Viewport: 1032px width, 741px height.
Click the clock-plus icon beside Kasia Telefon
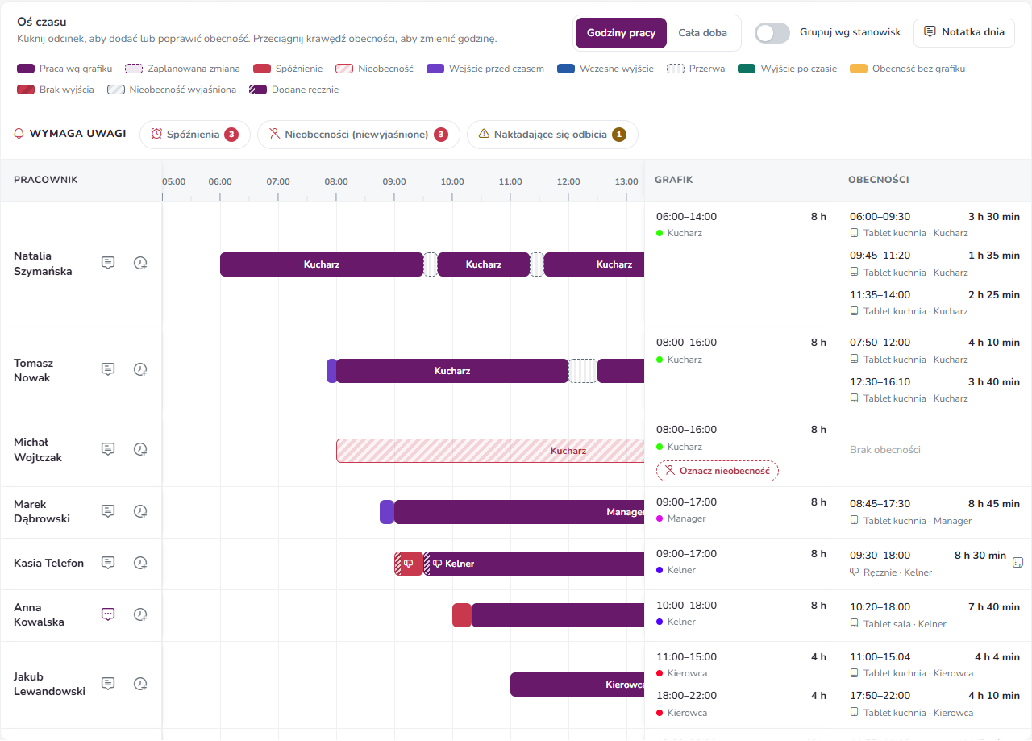140,563
